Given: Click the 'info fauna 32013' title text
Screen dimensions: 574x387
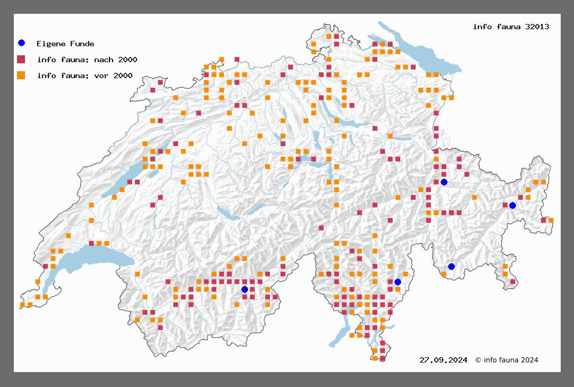Looking at the screenshot, I should (511, 27).
